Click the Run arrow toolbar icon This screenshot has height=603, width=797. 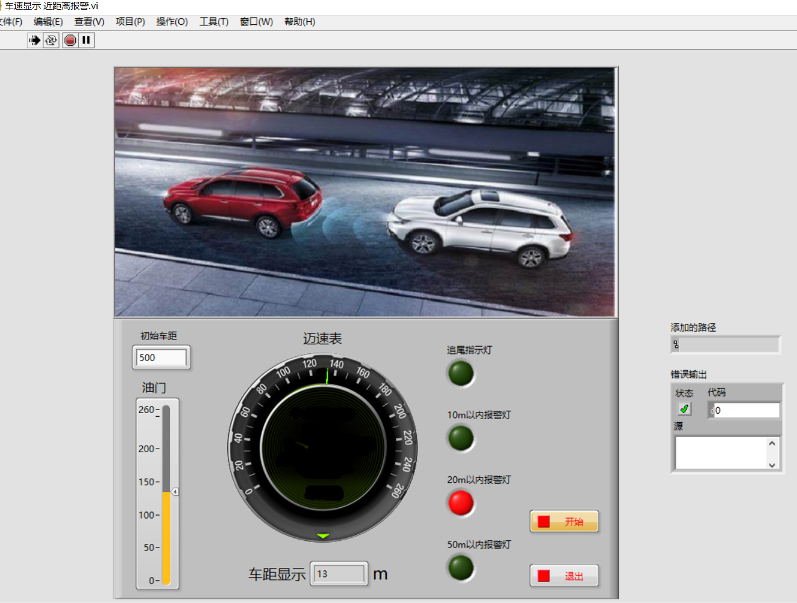coord(34,40)
